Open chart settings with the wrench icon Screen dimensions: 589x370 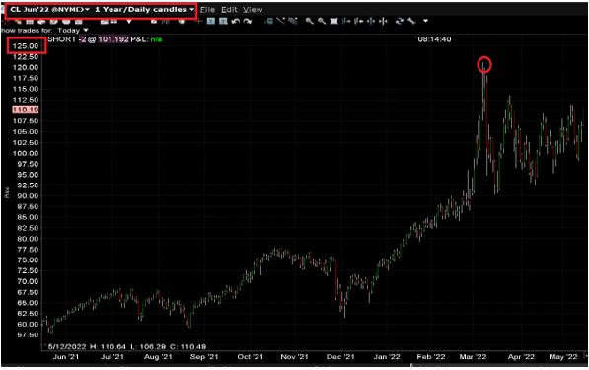(411, 21)
